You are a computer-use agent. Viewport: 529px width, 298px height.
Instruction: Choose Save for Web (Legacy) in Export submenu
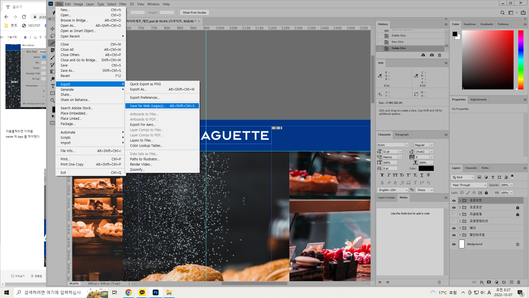(162, 106)
